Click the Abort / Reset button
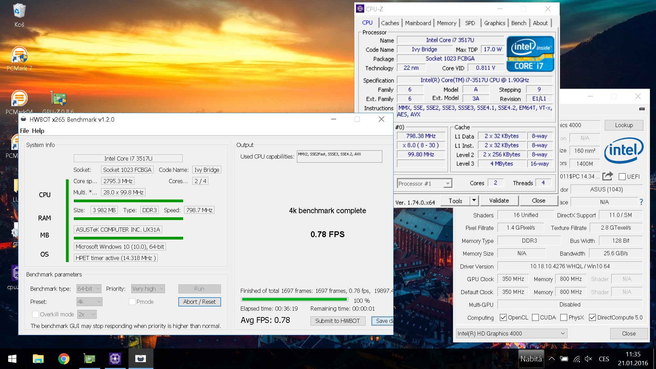The width and height of the screenshot is (656, 369). 200,302
